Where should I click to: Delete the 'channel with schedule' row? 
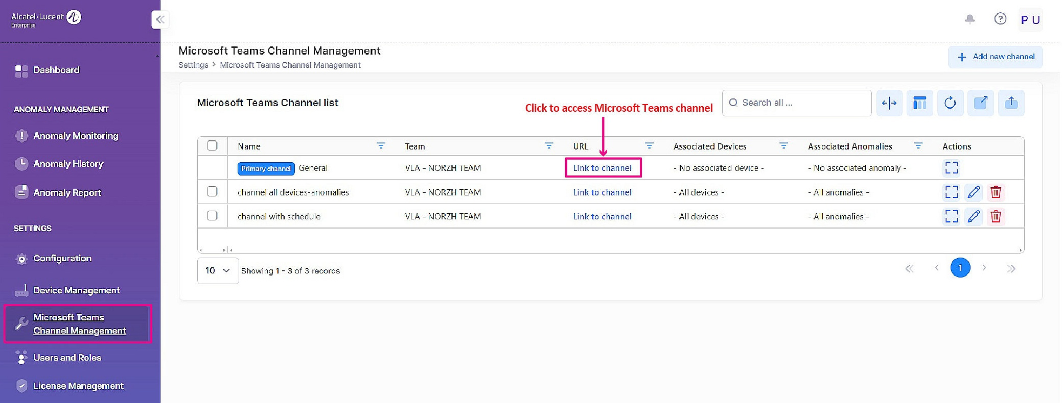tap(996, 216)
